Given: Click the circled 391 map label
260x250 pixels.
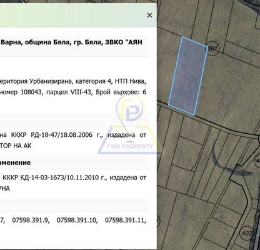Looking at the screenshot, I should (212, 49).
